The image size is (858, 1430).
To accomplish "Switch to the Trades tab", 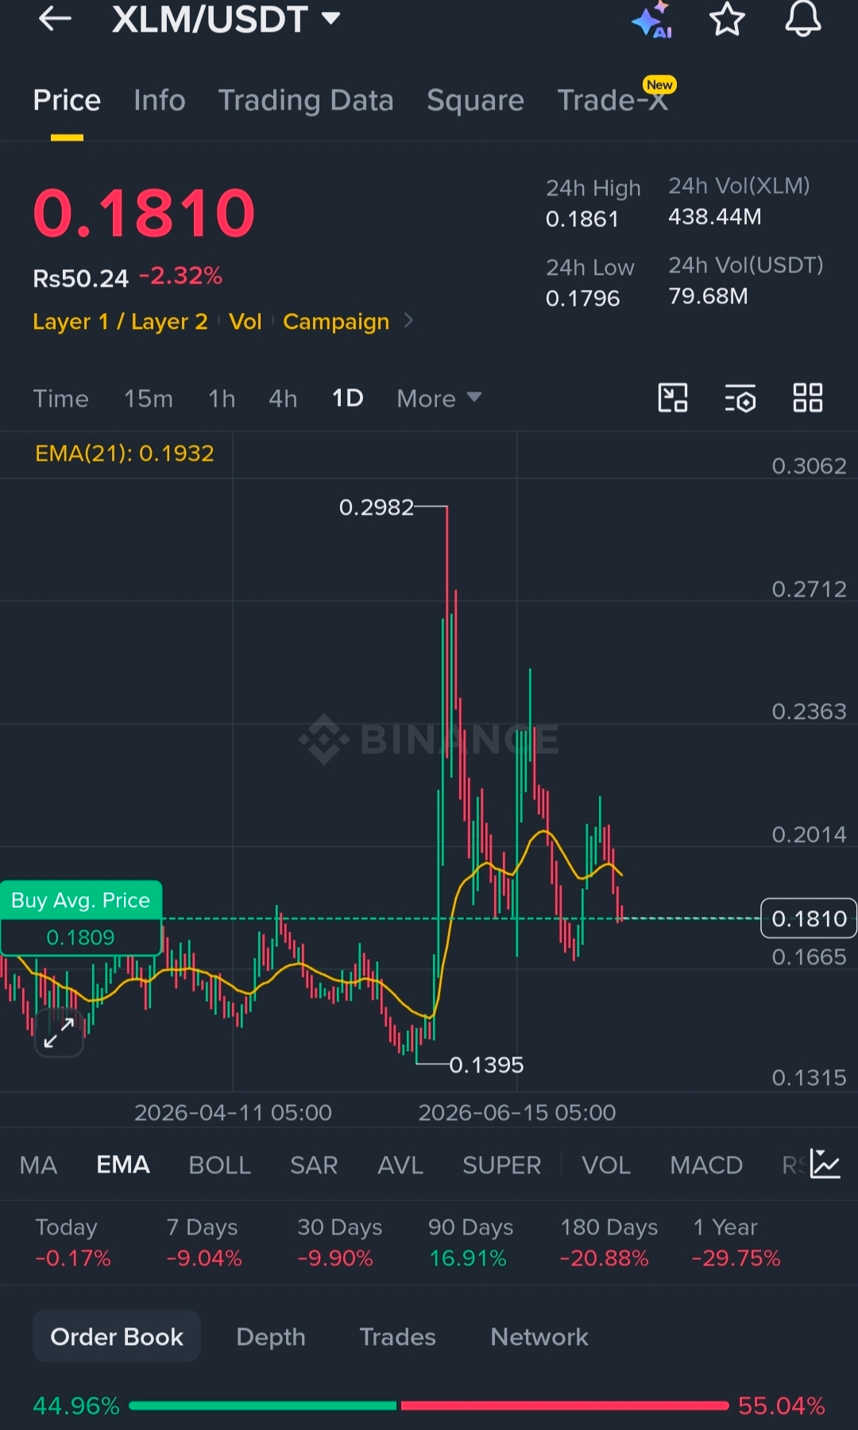I will [x=397, y=1336].
